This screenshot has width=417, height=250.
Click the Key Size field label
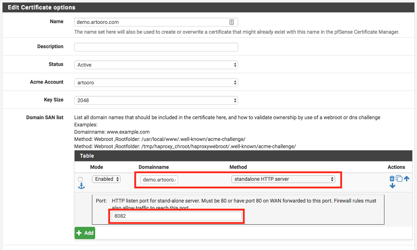54,100
